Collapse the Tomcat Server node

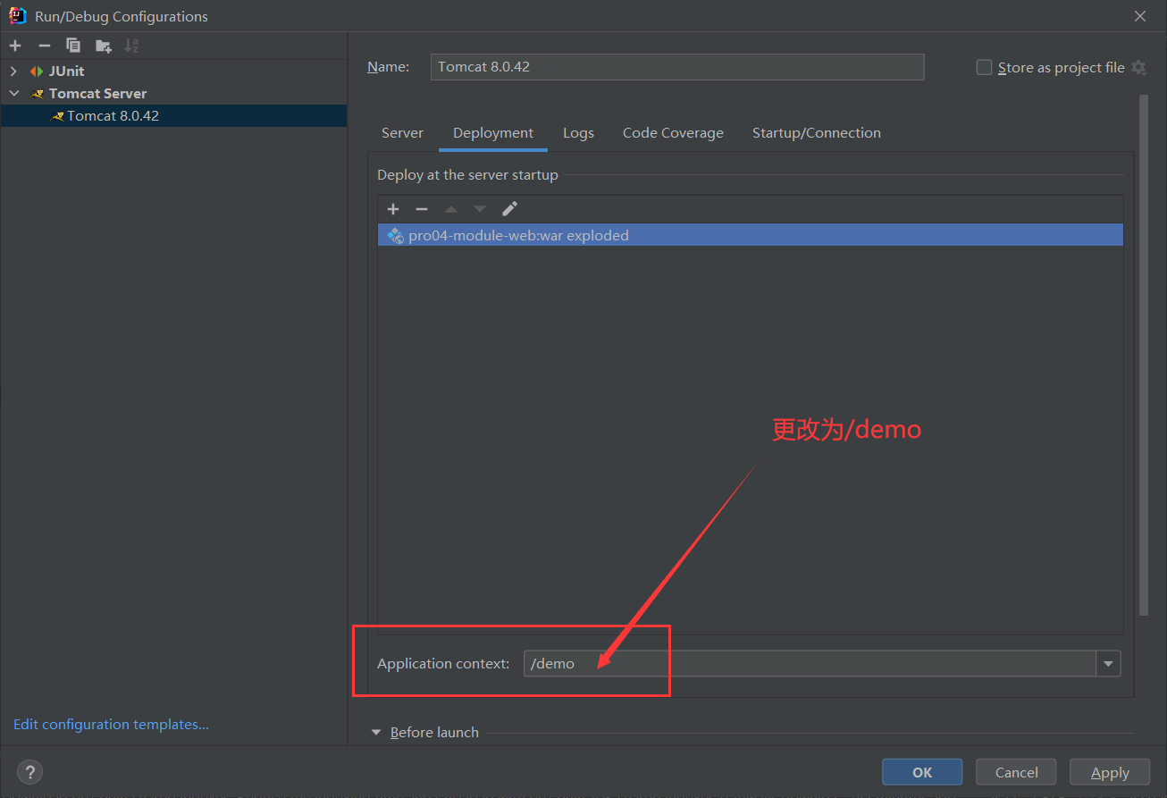13,94
